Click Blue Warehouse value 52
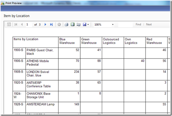 pyautogui.click(x=77, y=50)
